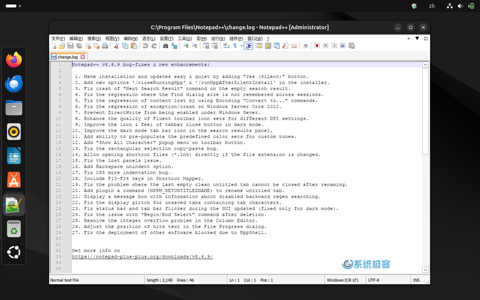Open Find with the binoculars icon
The image size is (480, 300).
165,46
